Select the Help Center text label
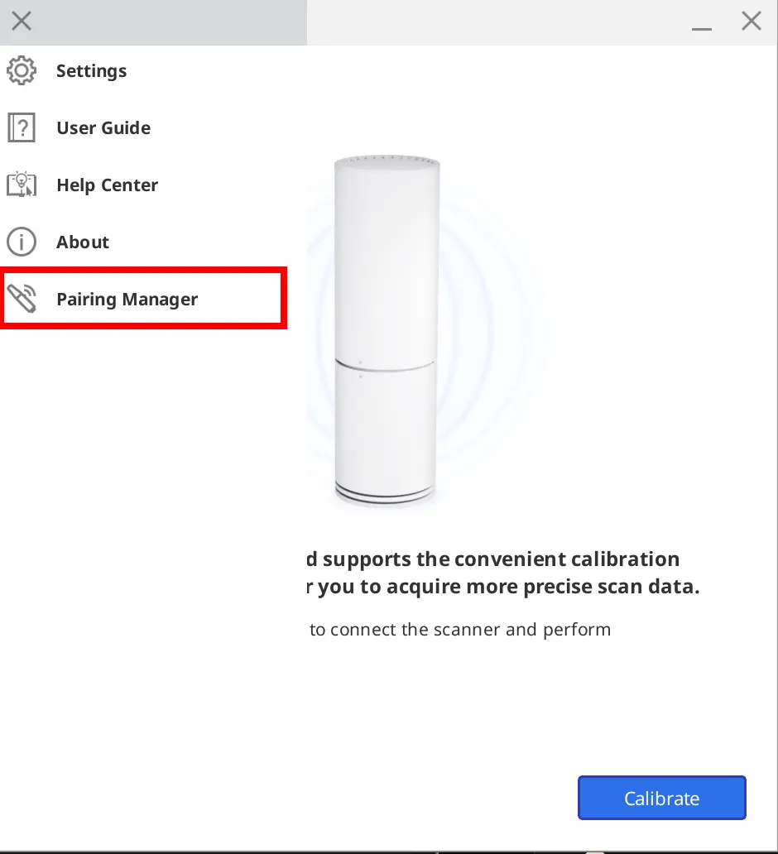This screenshot has width=778, height=854. 108,185
